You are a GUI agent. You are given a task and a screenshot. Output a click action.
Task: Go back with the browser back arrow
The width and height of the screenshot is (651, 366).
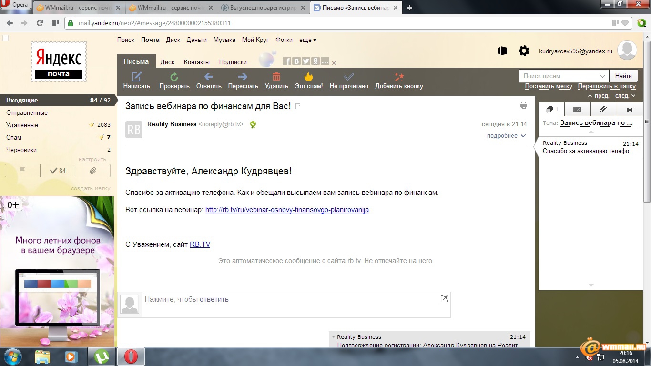[10, 23]
